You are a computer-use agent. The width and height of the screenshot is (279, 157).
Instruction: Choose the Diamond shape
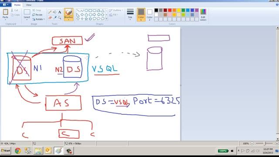click(x=82, y=15)
